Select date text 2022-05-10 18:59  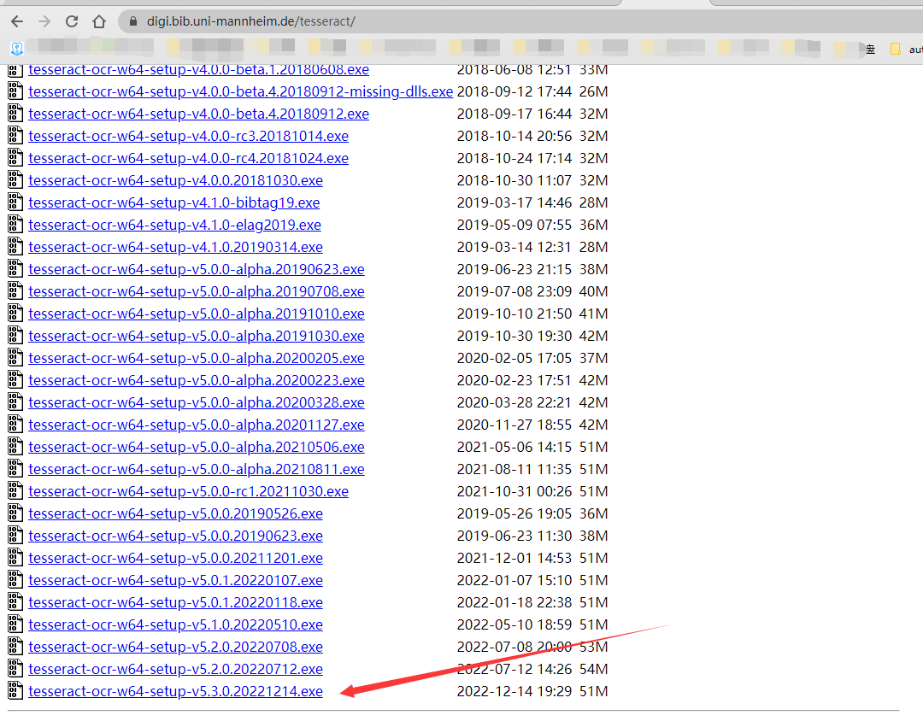pos(514,624)
